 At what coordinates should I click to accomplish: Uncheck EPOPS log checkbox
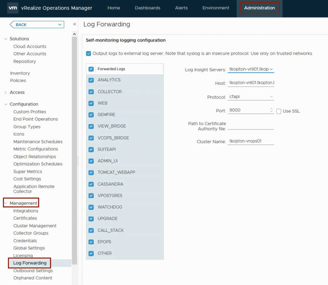coord(91,242)
